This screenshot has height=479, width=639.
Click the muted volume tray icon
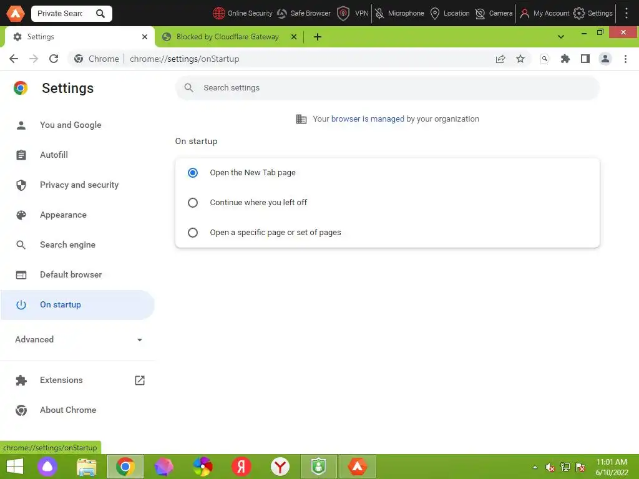click(x=550, y=467)
